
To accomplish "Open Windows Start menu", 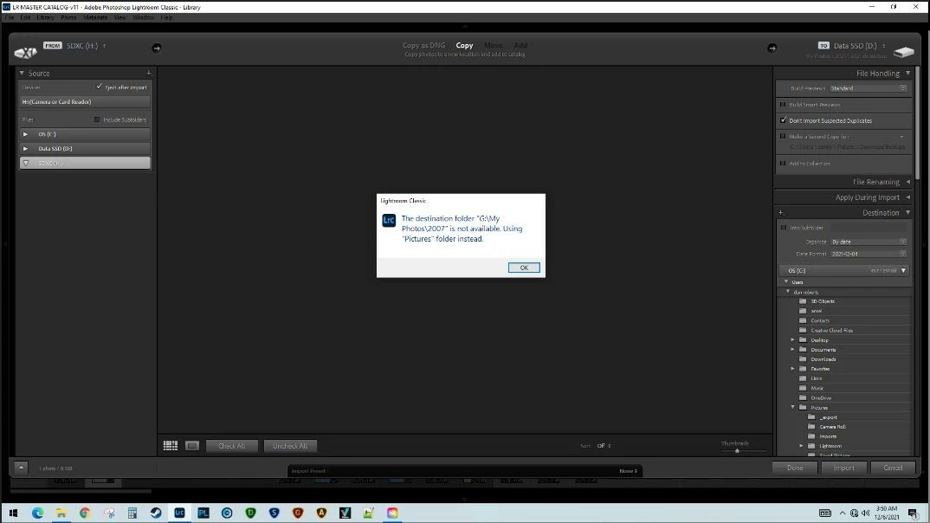I will (x=13, y=513).
